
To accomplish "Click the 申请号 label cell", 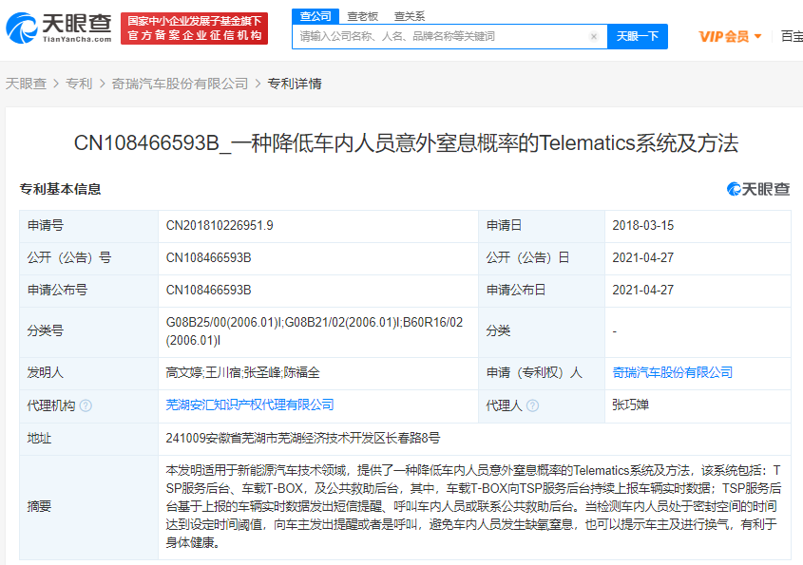I will [x=89, y=226].
